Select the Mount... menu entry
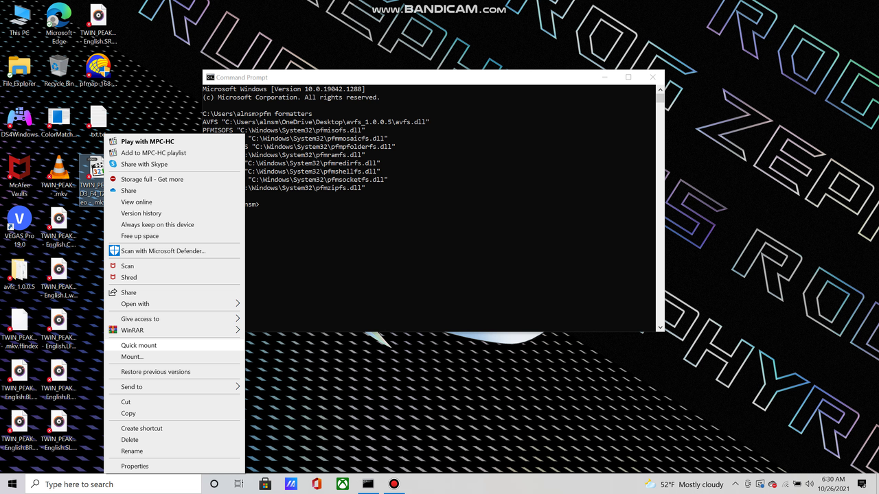Viewport: 879px width, 494px height. 174,357
